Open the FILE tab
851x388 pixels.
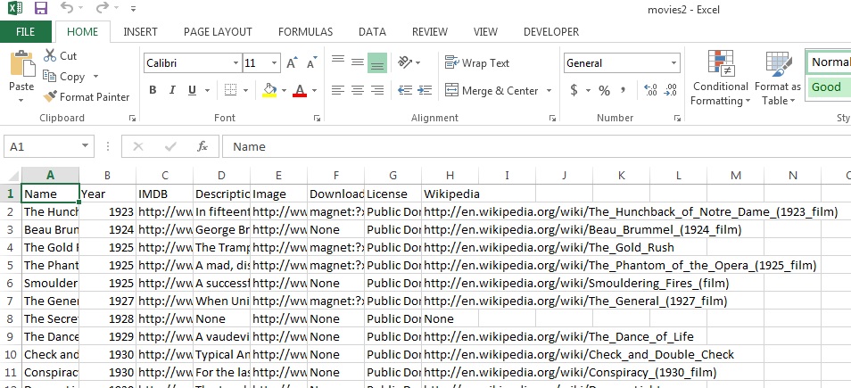tap(26, 32)
